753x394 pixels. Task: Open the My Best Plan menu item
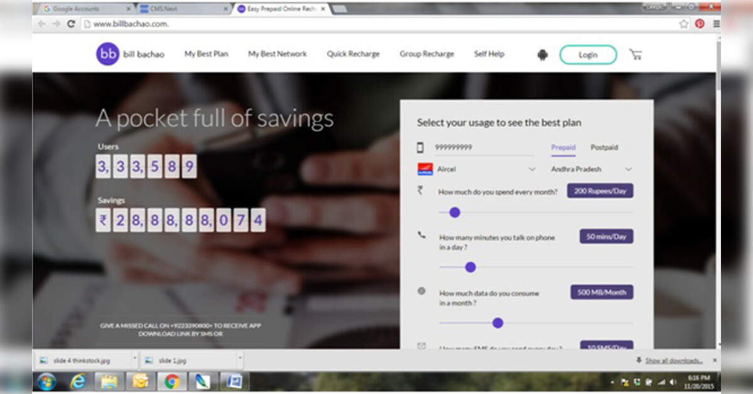(206, 54)
